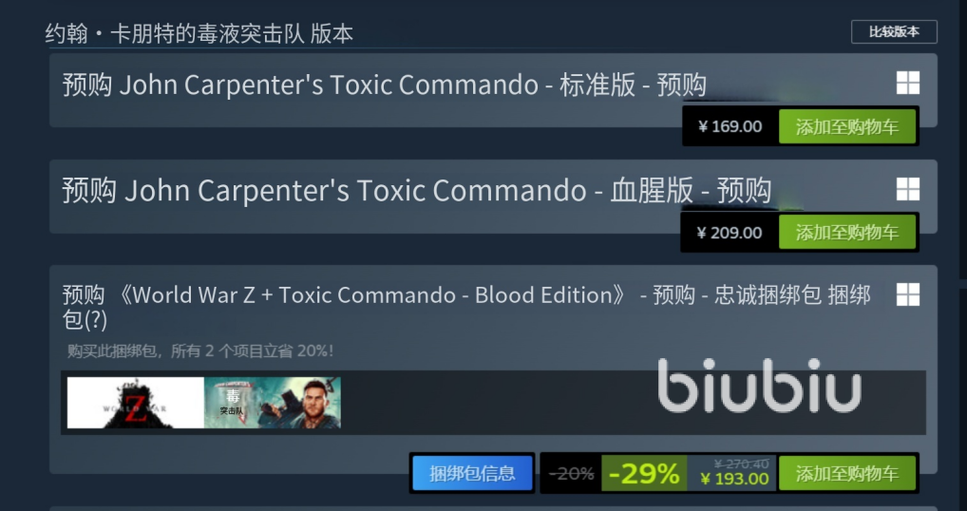967x511 pixels.
Task: Click Windows platform icon on the bundle row
Action: [x=908, y=294]
